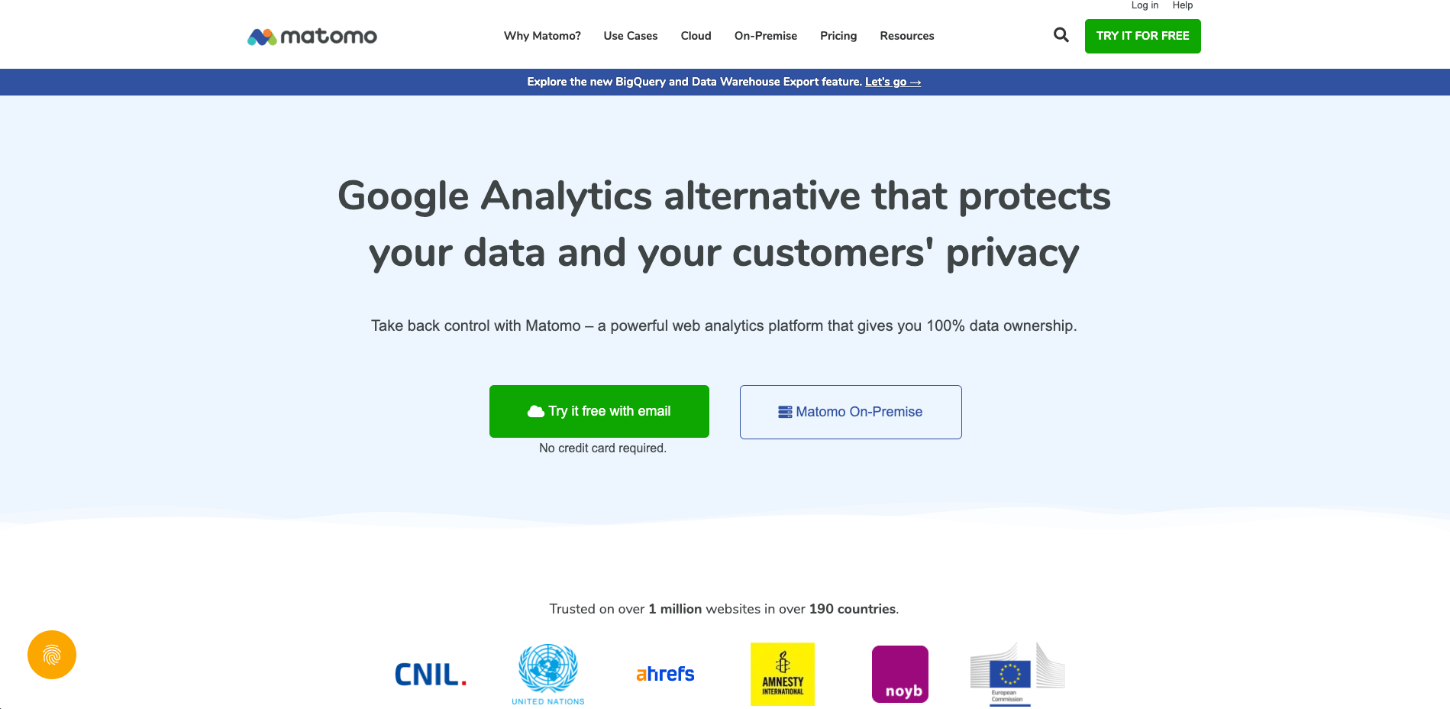1450x709 pixels.
Task: Click the Log in link
Action: point(1145,5)
